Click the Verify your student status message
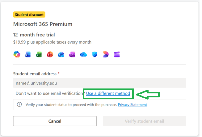 (71, 105)
